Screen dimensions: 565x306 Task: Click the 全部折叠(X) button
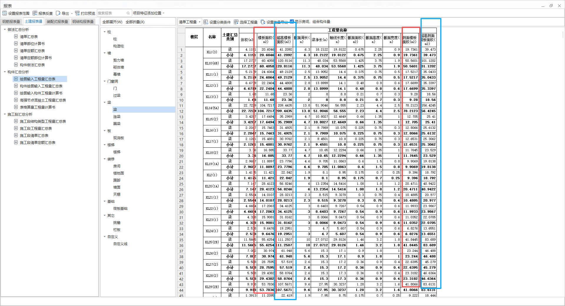click(135, 22)
